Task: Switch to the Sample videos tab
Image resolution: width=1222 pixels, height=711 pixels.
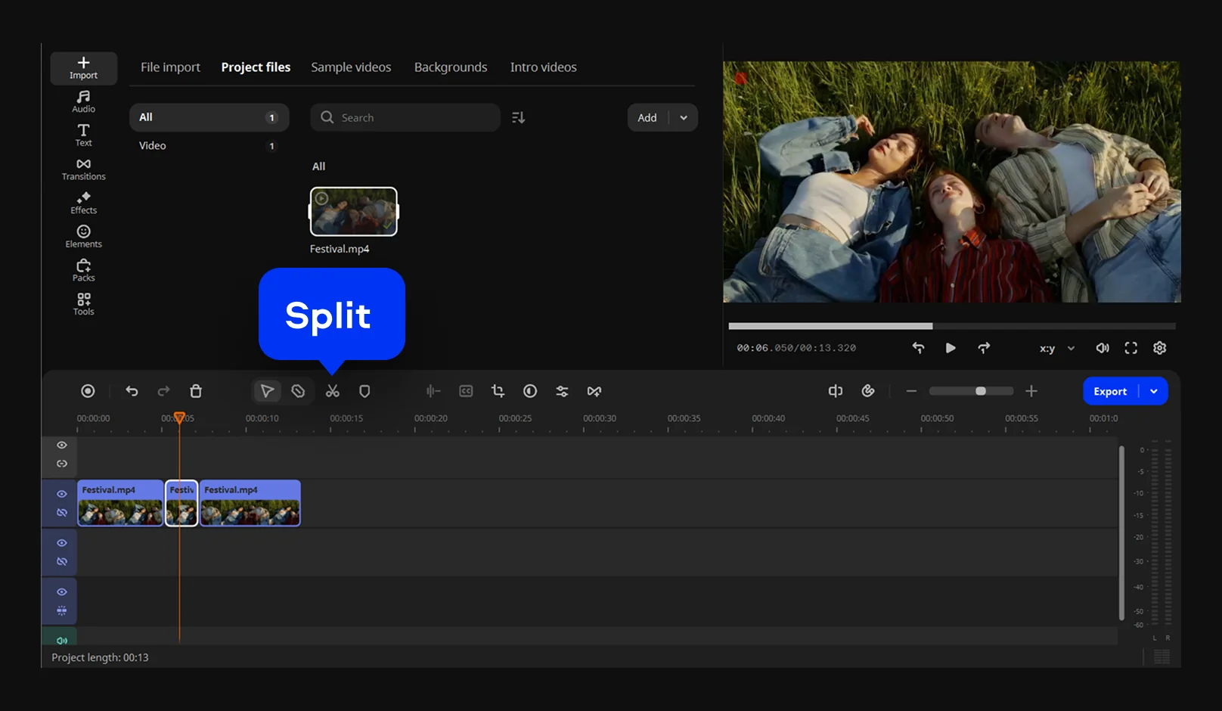Action: pyautogui.click(x=351, y=67)
